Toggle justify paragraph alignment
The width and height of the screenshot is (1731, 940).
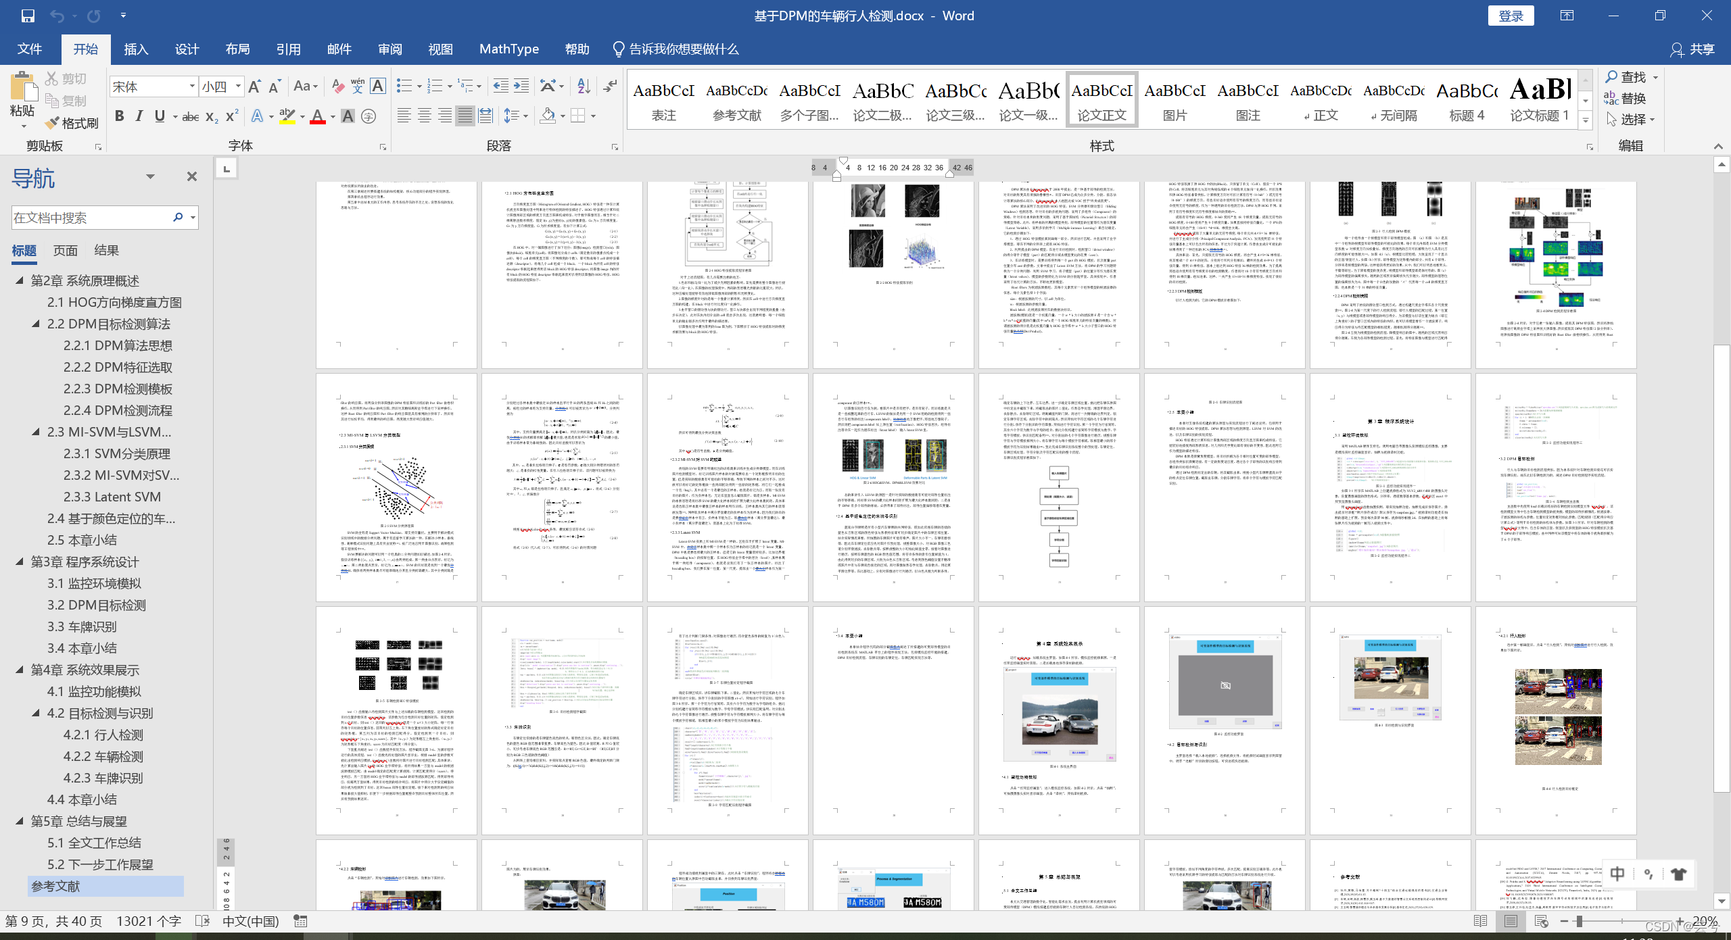465,116
